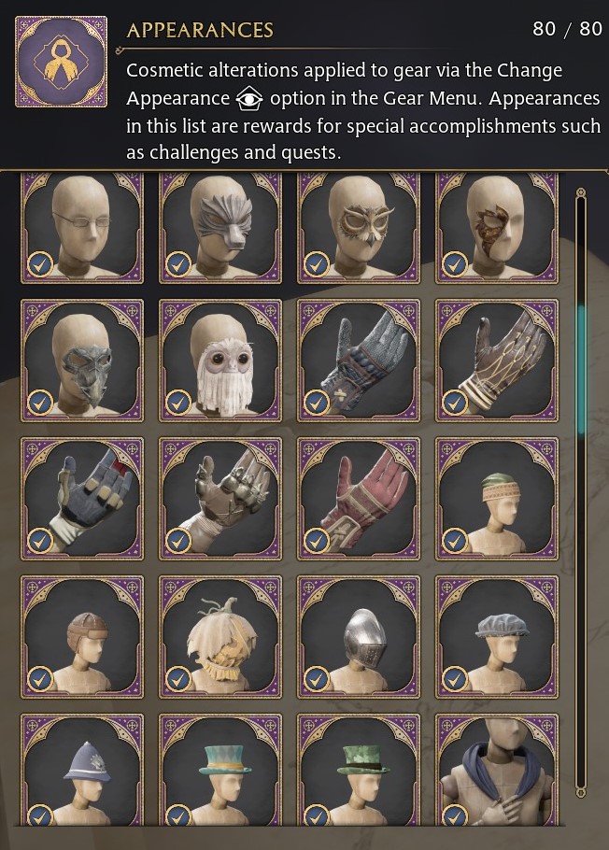Choose the white fluffy owl mask
Screen dimensions: 609x850
click(x=220, y=361)
